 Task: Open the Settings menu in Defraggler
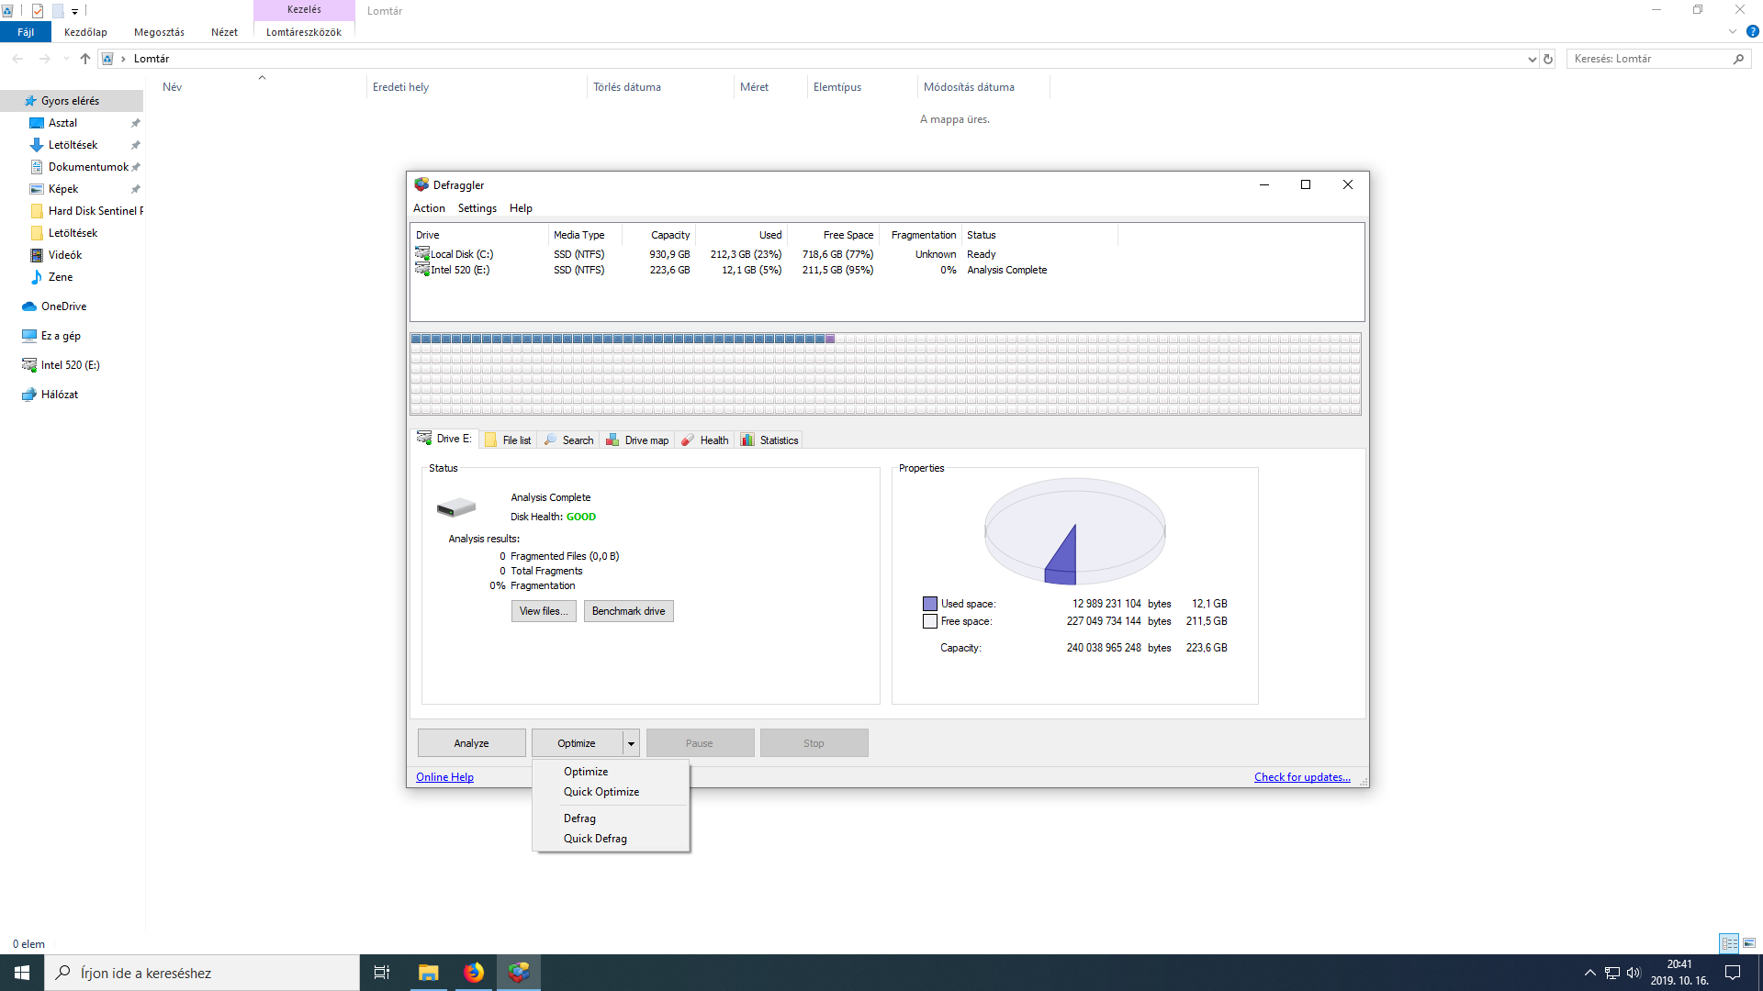tap(477, 208)
